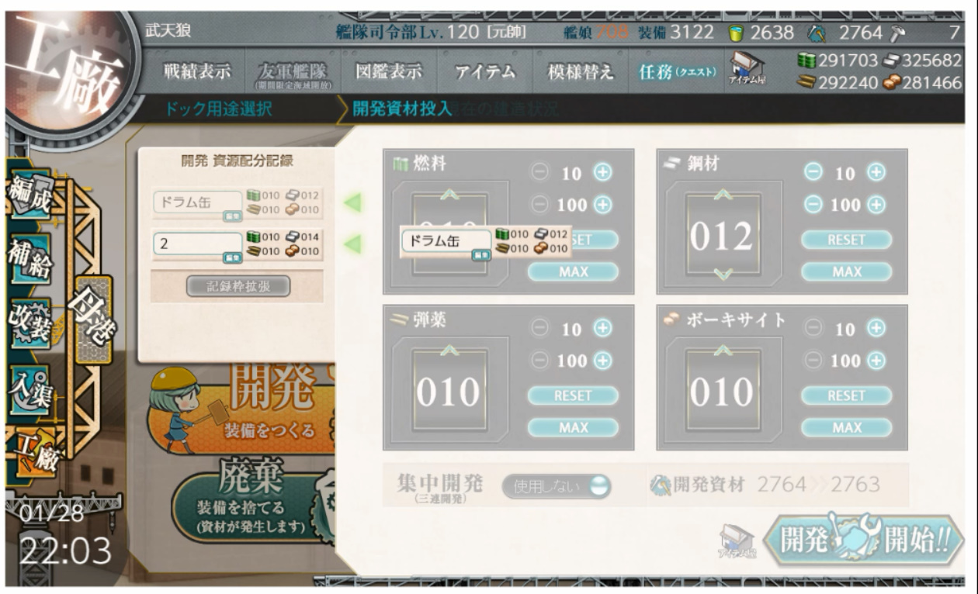Apply the ドラム缶 preset with green arrow
The image size is (978, 594).
(352, 205)
